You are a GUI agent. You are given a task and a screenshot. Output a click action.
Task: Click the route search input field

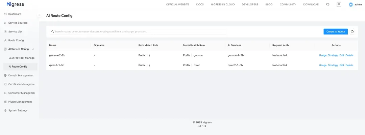coord(138,31)
